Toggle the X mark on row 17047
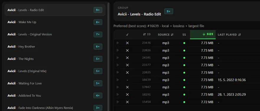The image size is (260, 111). (127, 87)
